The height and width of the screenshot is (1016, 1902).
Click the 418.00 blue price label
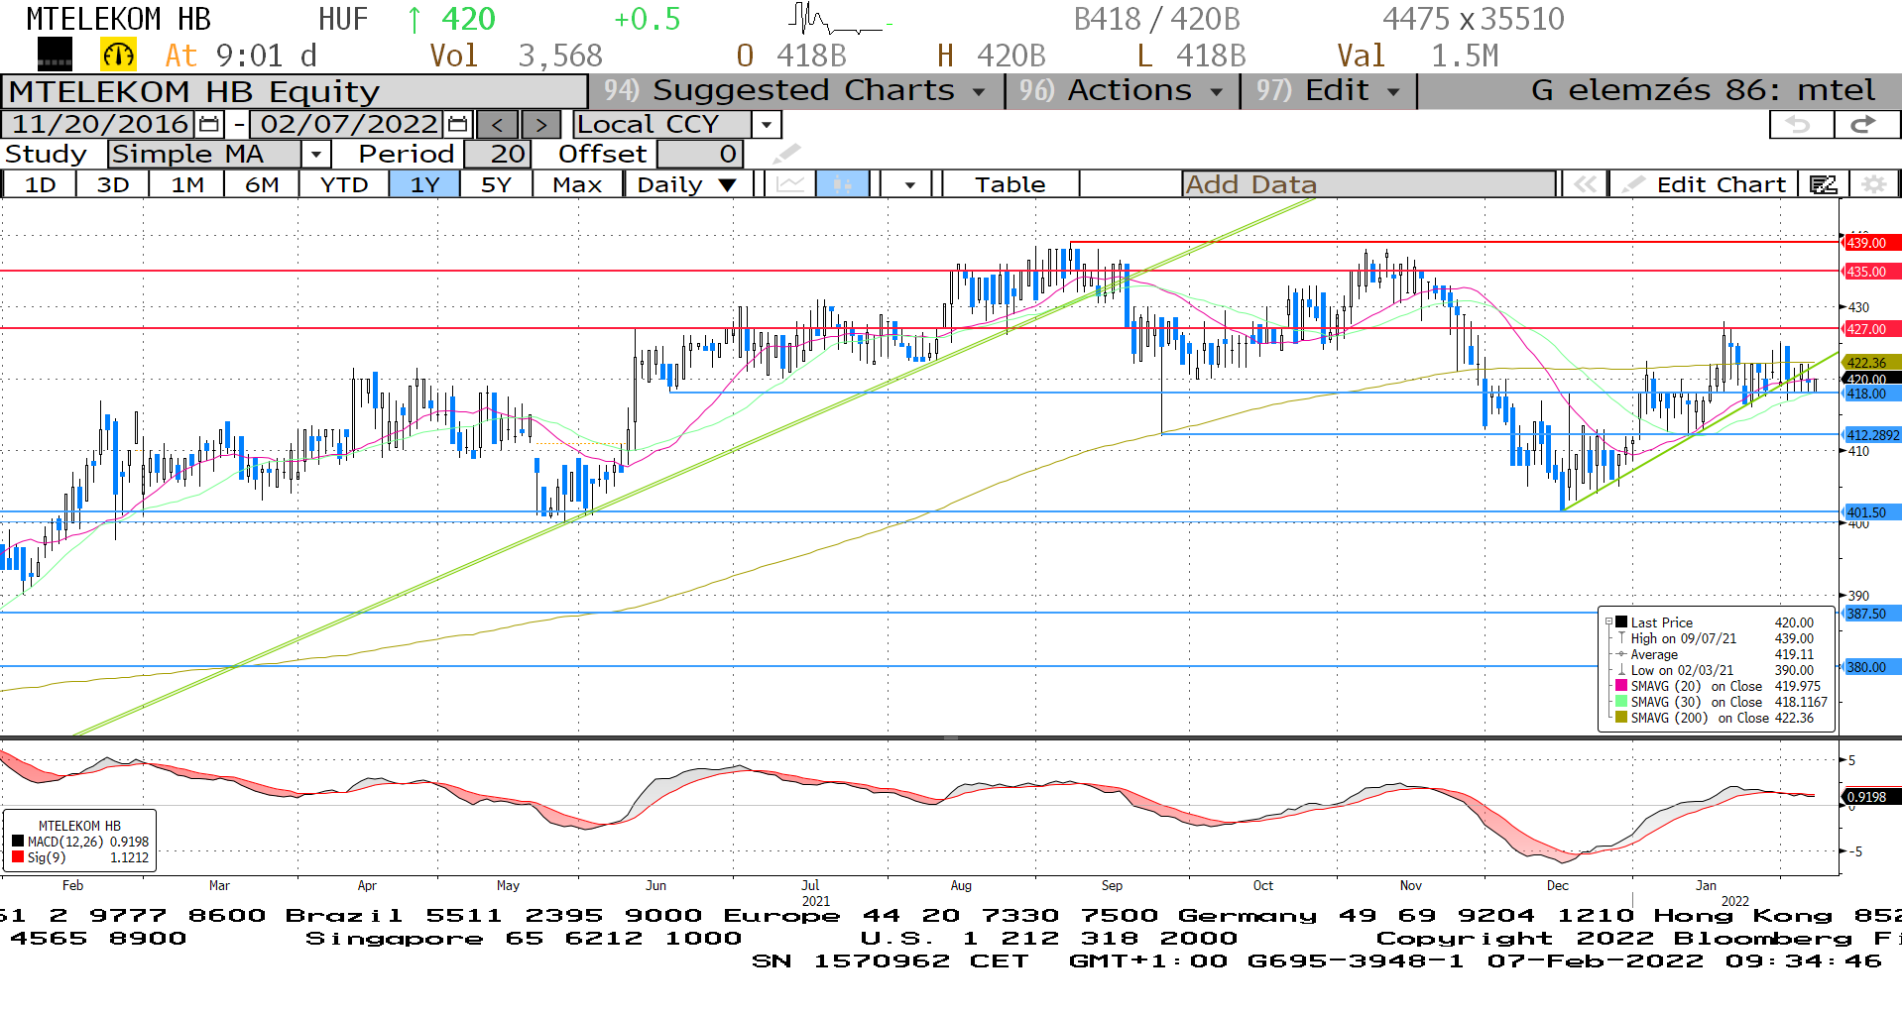[1871, 394]
